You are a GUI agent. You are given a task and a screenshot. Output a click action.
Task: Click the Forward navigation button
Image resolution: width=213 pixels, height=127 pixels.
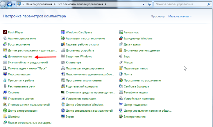(9, 4)
